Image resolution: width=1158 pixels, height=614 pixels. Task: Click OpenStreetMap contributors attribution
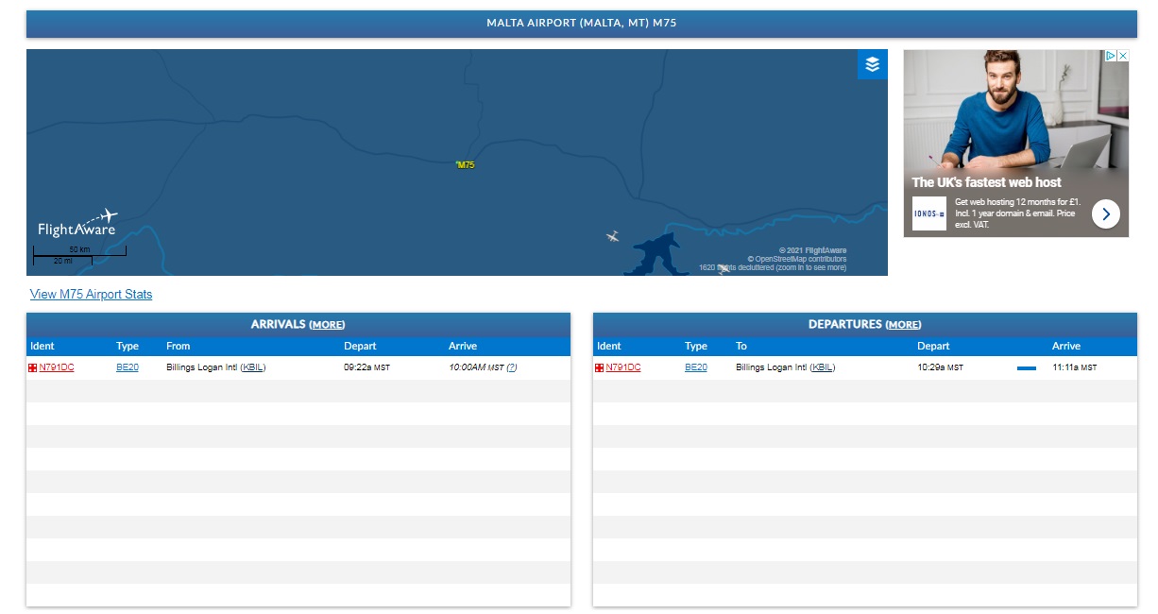pos(796,259)
